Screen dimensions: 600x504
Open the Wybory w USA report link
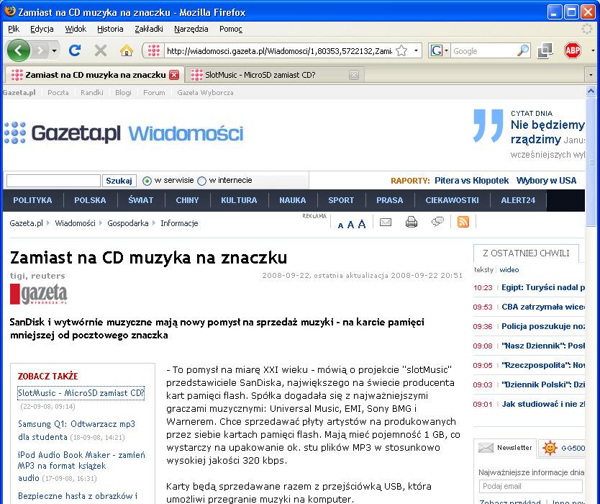pos(546,181)
